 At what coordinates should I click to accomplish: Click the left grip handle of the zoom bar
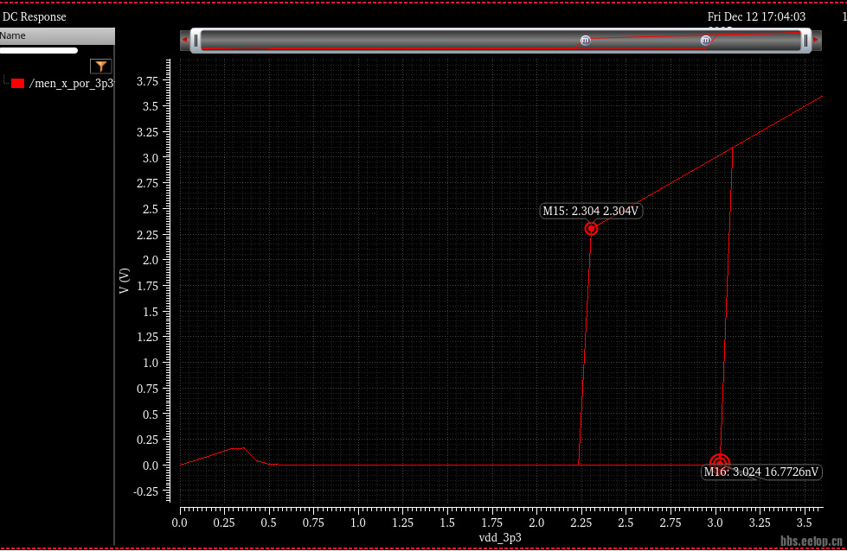pos(196,40)
